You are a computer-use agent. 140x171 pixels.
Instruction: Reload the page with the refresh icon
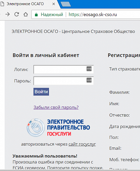click(17, 14)
